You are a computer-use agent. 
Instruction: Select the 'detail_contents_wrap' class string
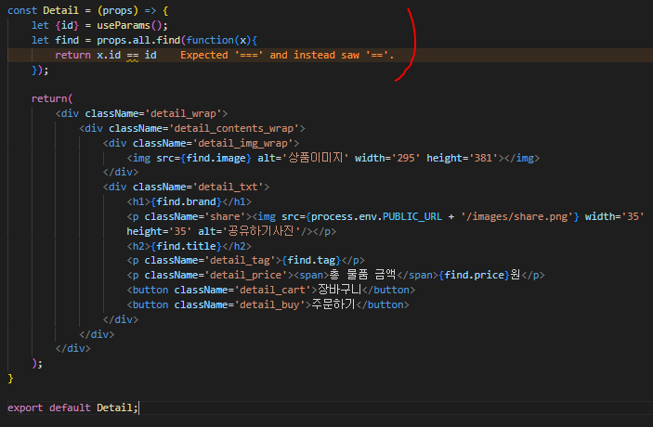click(234, 128)
